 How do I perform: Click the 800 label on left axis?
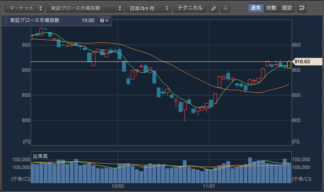click(x=26, y=121)
